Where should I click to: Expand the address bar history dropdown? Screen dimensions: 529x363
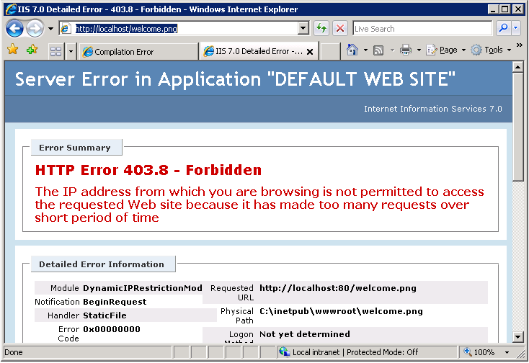pyautogui.click(x=303, y=29)
